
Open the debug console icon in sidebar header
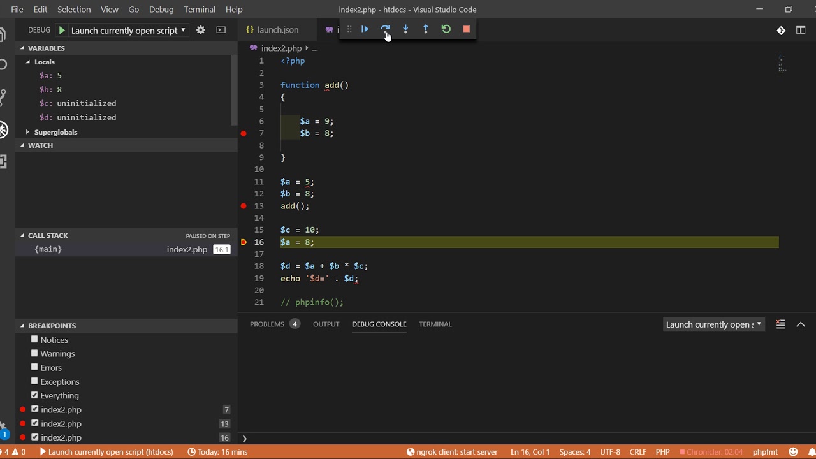(x=221, y=30)
